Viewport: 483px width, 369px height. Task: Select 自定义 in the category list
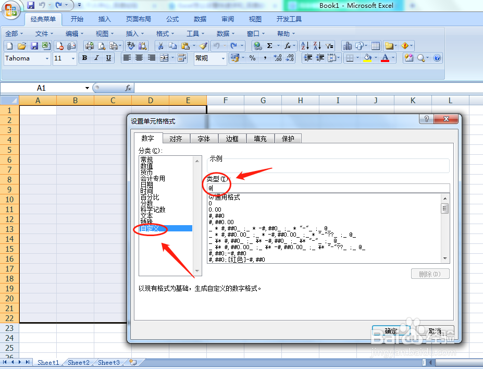[x=151, y=229]
